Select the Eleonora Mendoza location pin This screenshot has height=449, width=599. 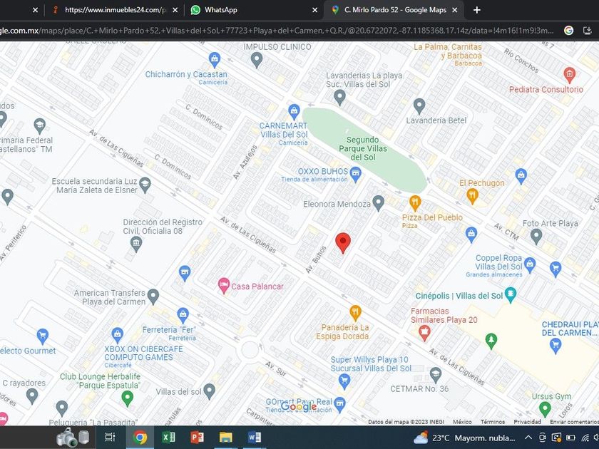378,203
